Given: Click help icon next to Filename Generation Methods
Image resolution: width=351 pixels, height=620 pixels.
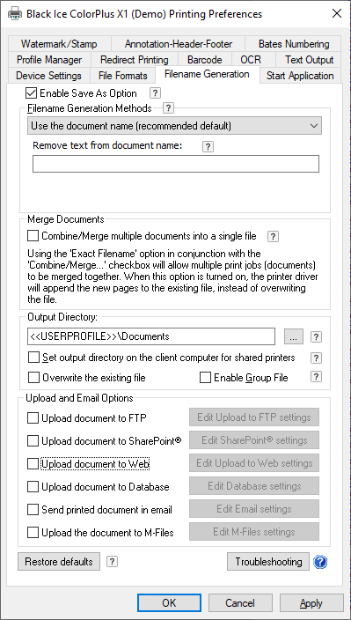Looking at the screenshot, I should coord(169,107).
